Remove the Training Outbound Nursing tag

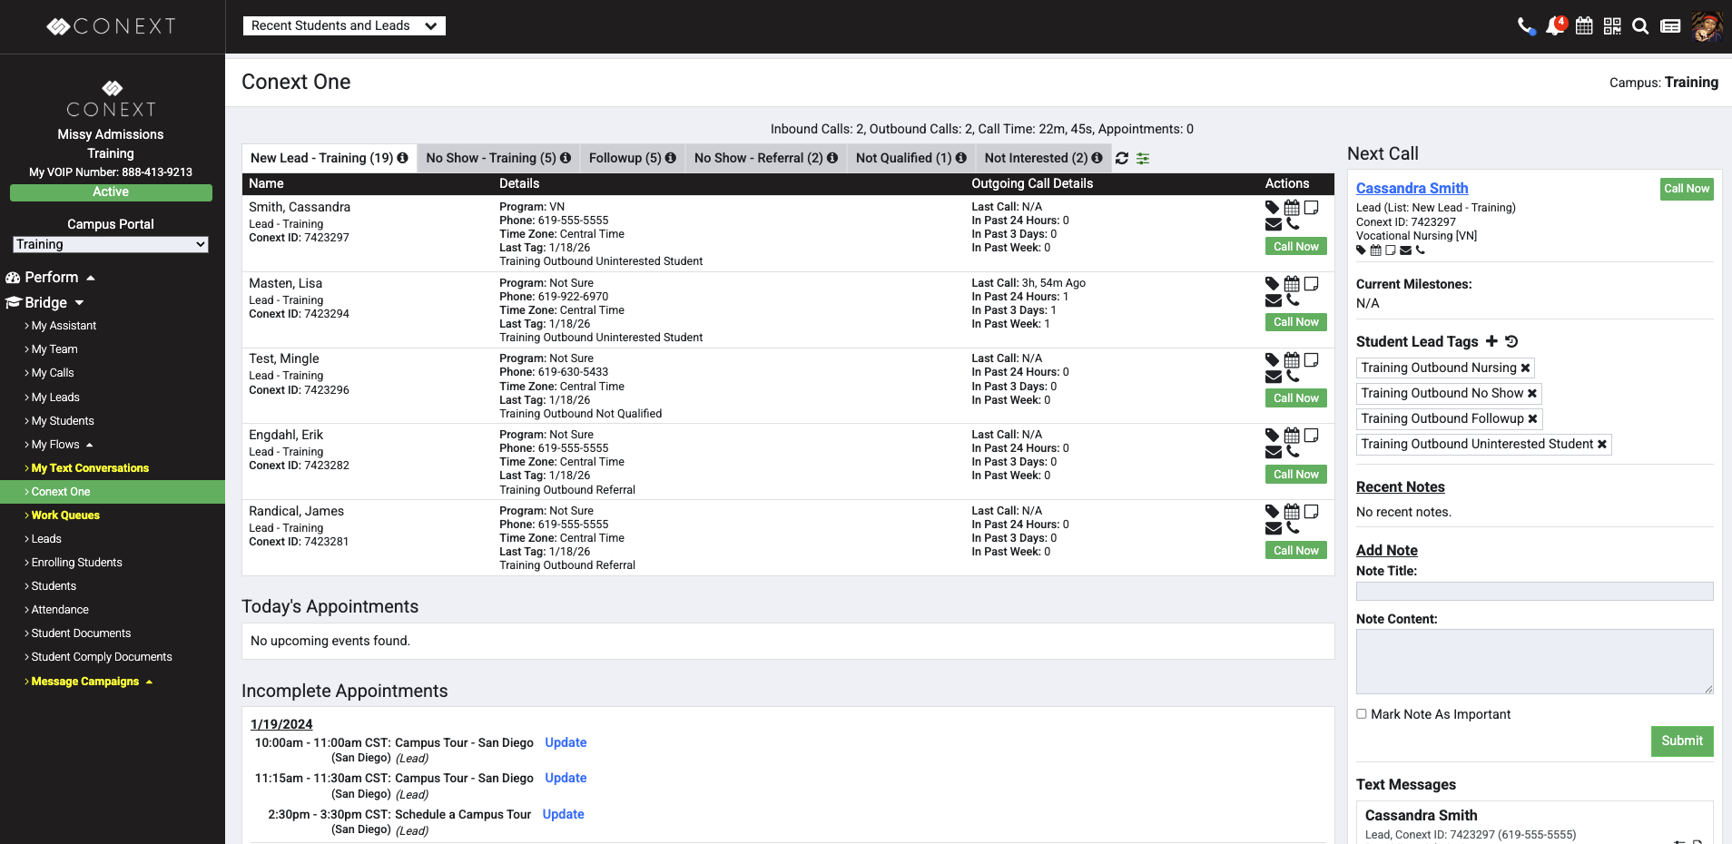coord(1525,368)
